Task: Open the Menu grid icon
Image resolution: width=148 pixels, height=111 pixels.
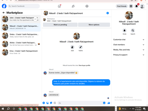Action: click(131, 6)
